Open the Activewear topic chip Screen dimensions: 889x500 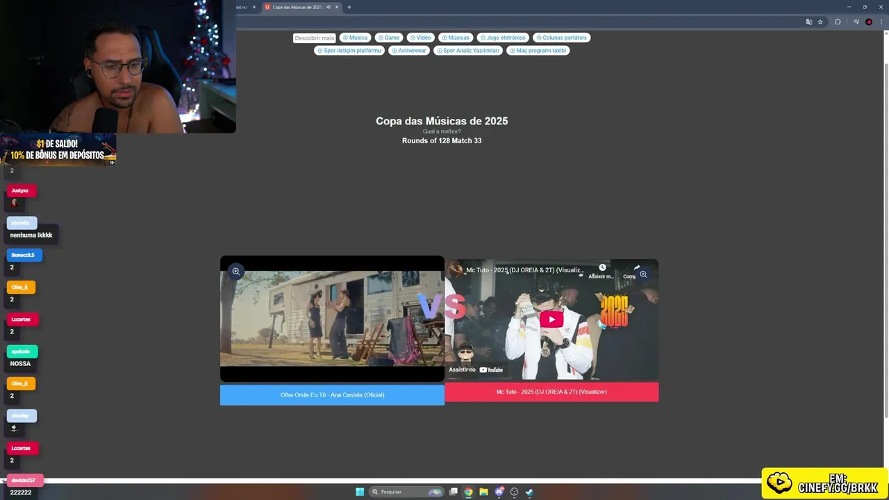coord(408,50)
